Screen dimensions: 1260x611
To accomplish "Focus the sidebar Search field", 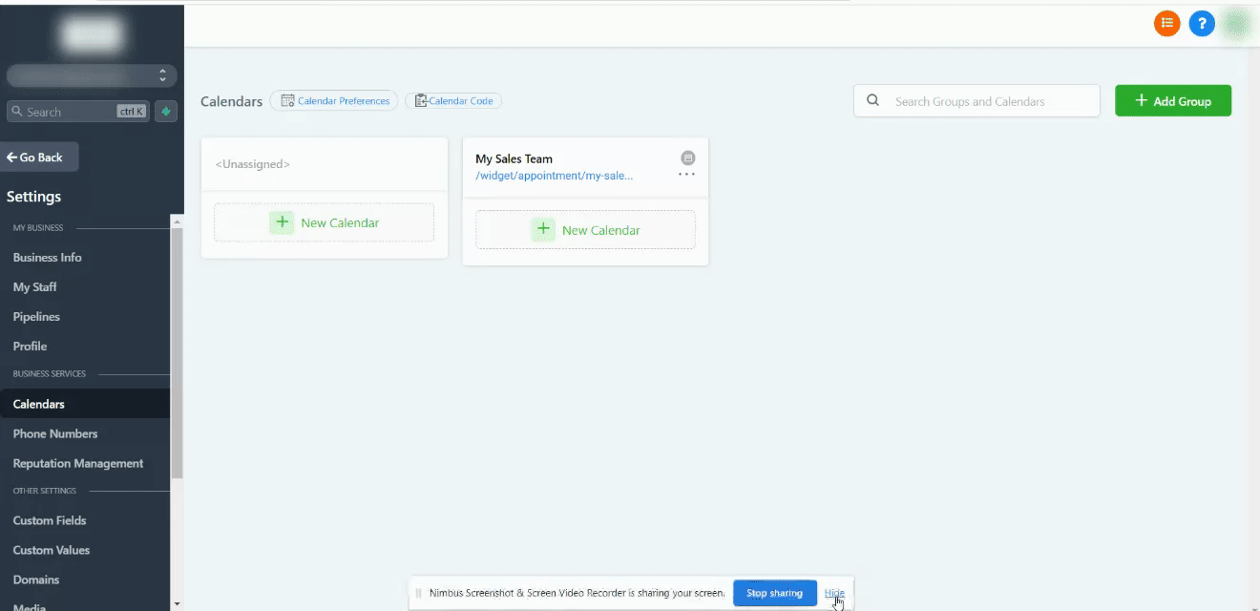I will point(78,112).
